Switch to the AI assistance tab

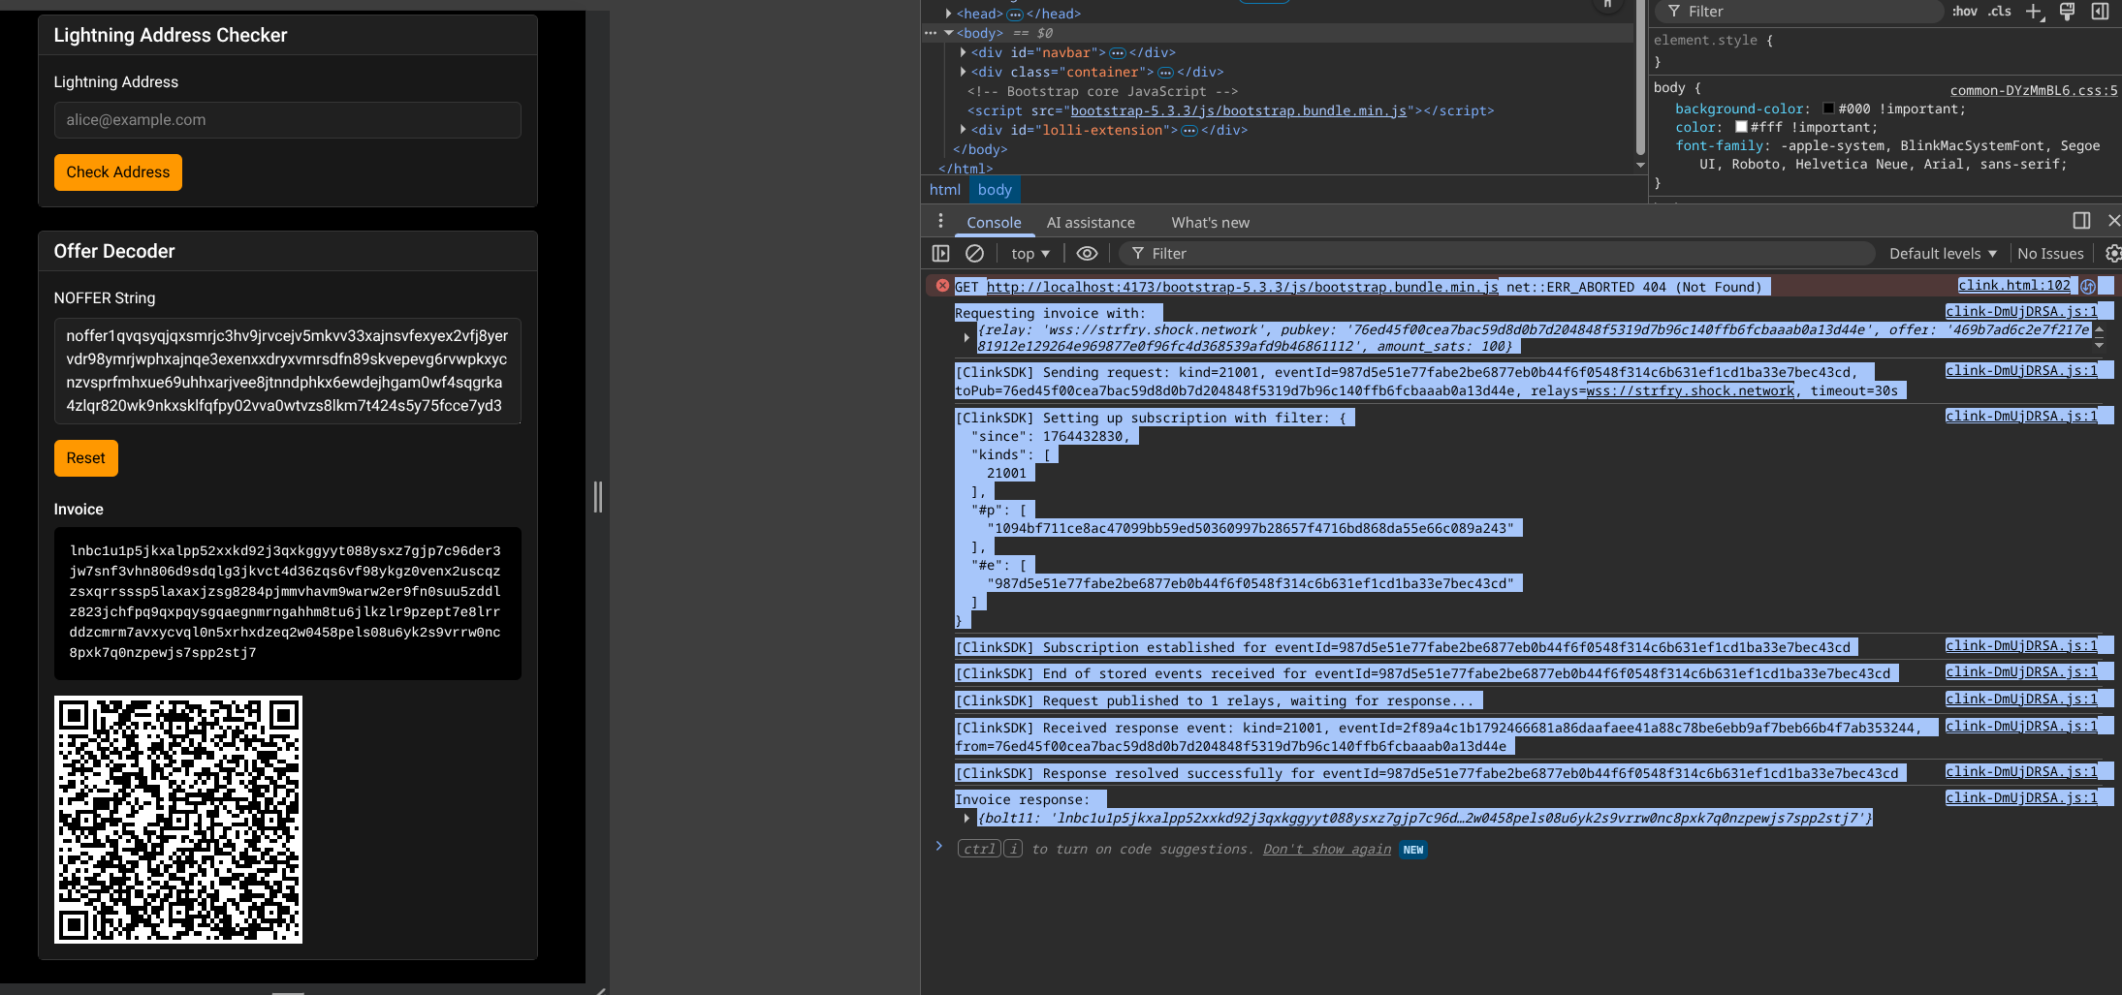tap(1090, 223)
